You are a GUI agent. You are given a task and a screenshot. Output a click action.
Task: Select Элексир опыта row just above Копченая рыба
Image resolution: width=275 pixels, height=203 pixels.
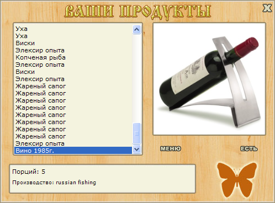click(73, 50)
